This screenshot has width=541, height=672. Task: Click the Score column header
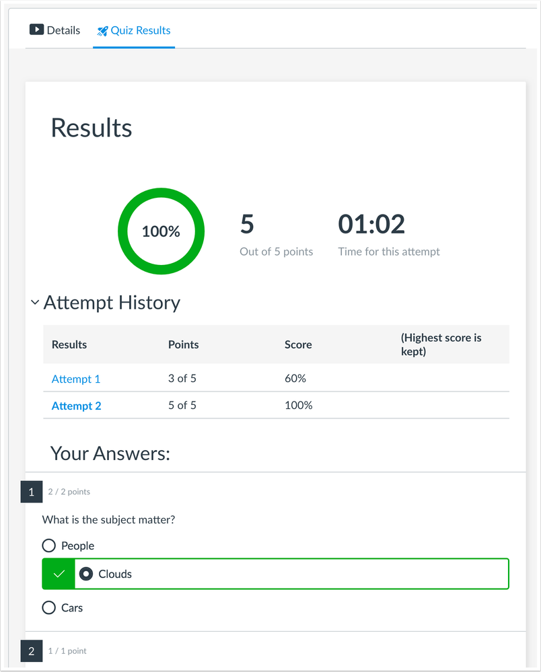click(298, 344)
